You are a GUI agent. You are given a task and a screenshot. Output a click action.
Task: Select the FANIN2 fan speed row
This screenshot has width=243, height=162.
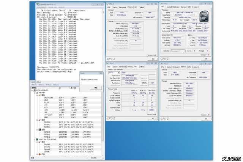[66, 137]
